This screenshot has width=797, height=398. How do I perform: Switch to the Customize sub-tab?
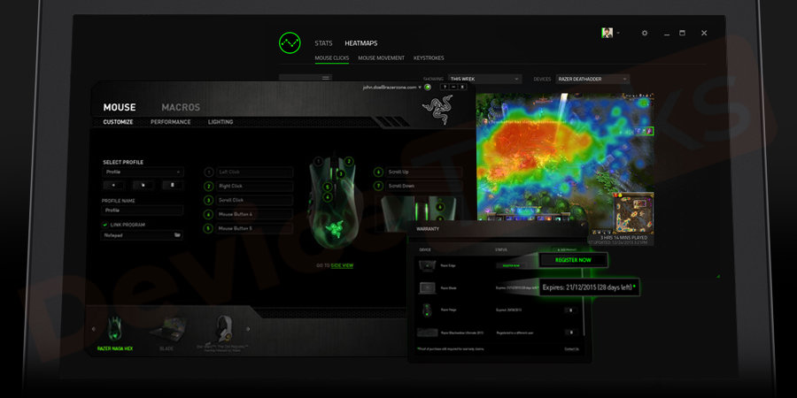[x=118, y=122]
